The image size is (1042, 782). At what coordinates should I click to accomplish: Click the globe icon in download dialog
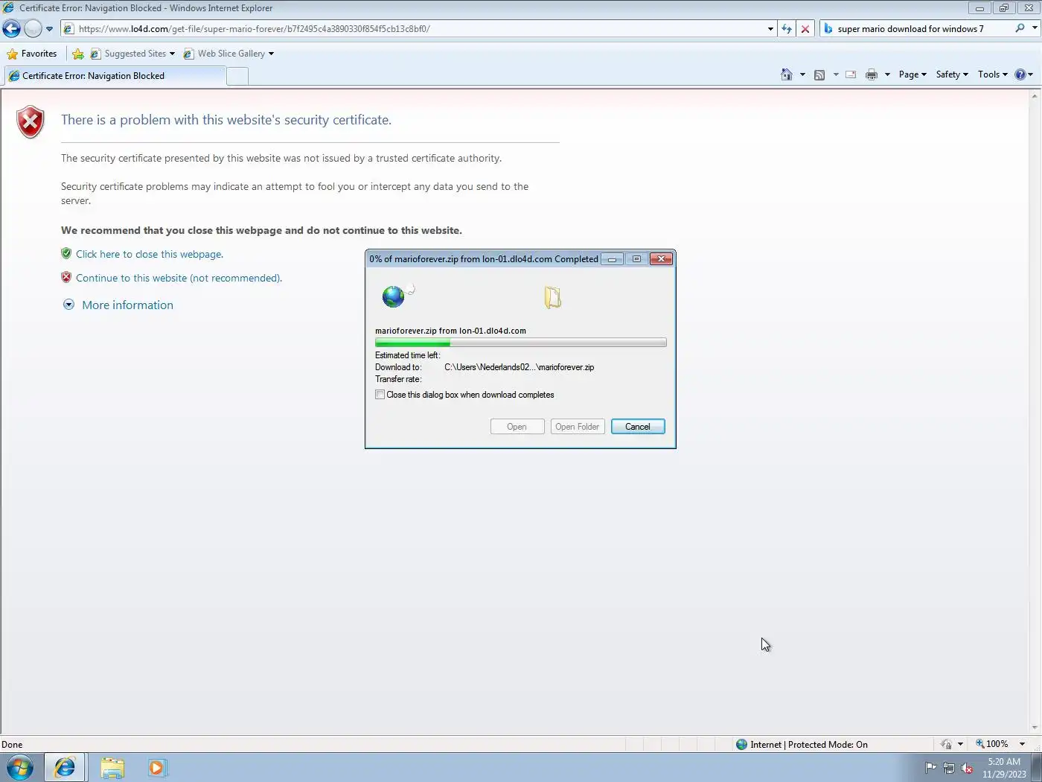394,296
